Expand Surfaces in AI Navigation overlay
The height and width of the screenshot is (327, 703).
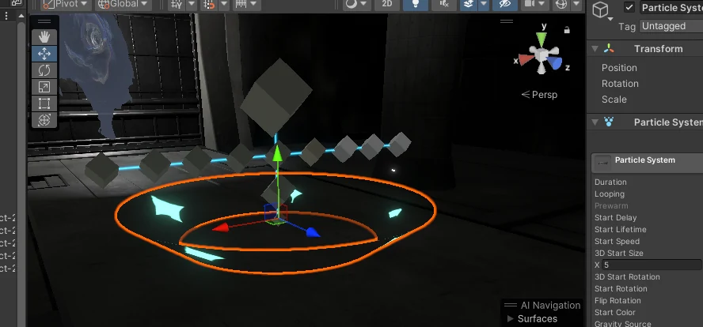click(x=510, y=318)
